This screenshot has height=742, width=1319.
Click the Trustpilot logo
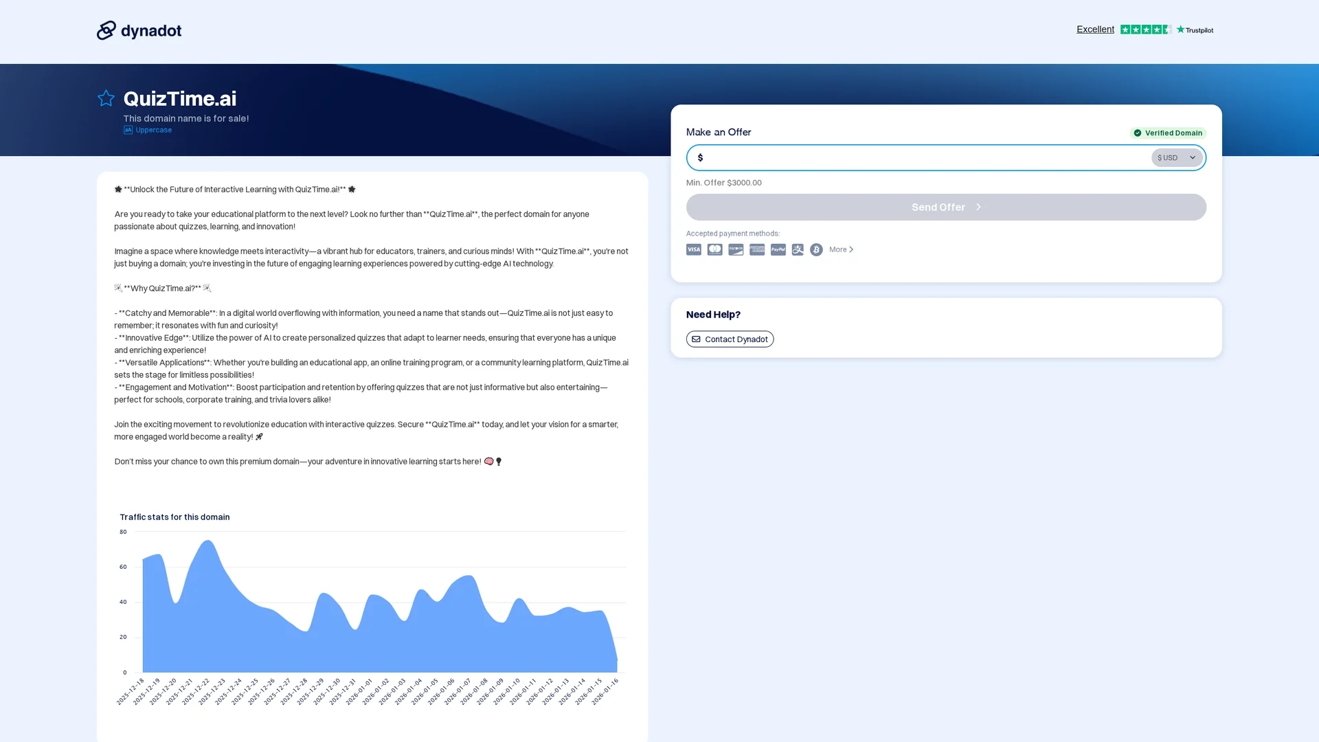(1195, 30)
